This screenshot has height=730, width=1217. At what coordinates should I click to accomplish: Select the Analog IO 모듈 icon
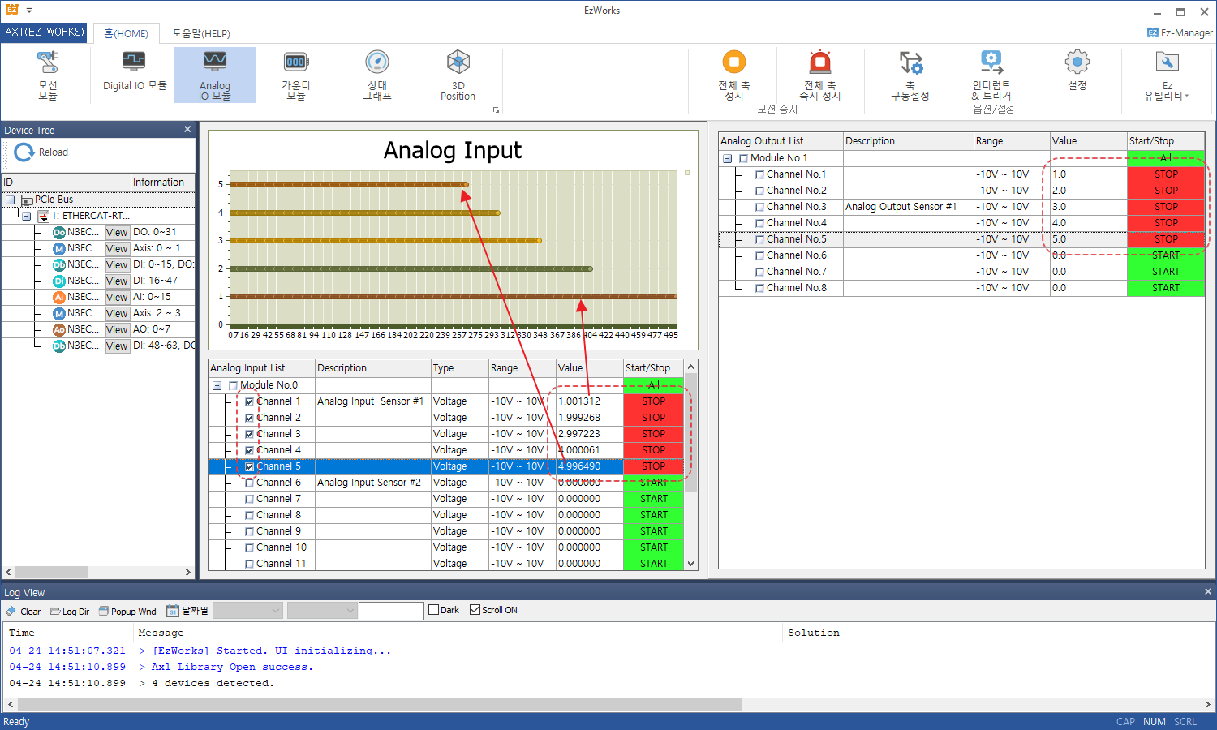pyautogui.click(x=215, y=75)
